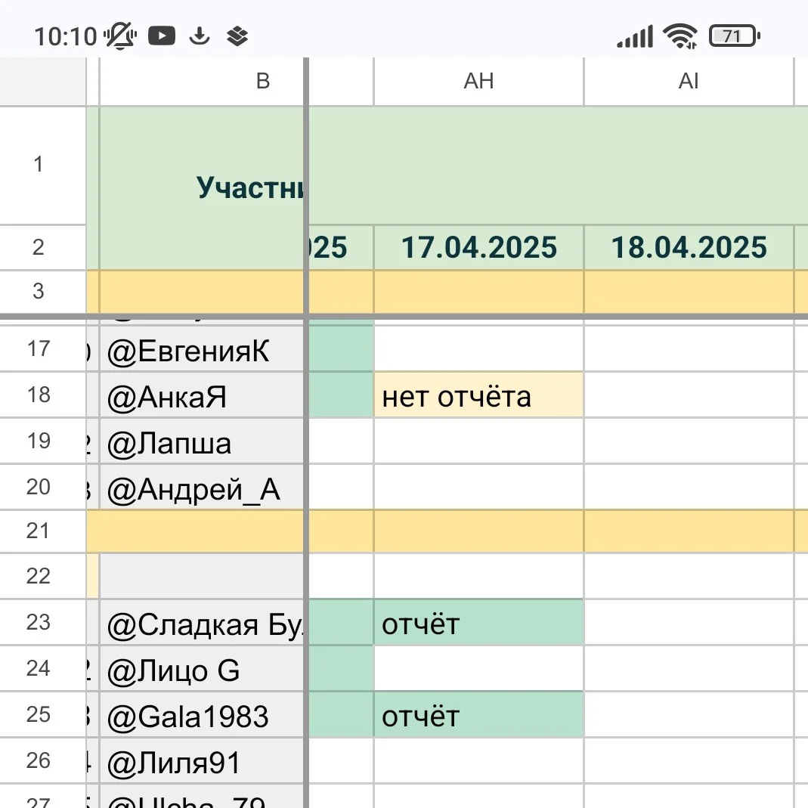Viewport: 808px width, 808px height.
Task: Tap the layers stack icon in status bar
Action: pyautogui.click(x=238, y=36)
